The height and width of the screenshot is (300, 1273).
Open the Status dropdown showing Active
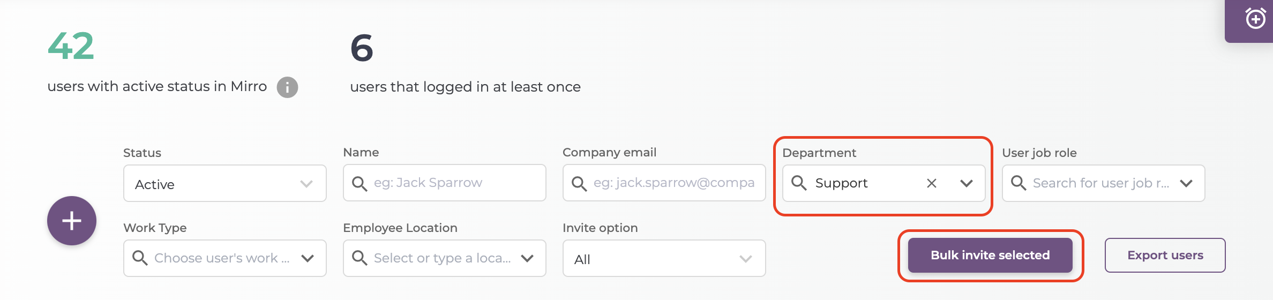[x=225, y=183]
